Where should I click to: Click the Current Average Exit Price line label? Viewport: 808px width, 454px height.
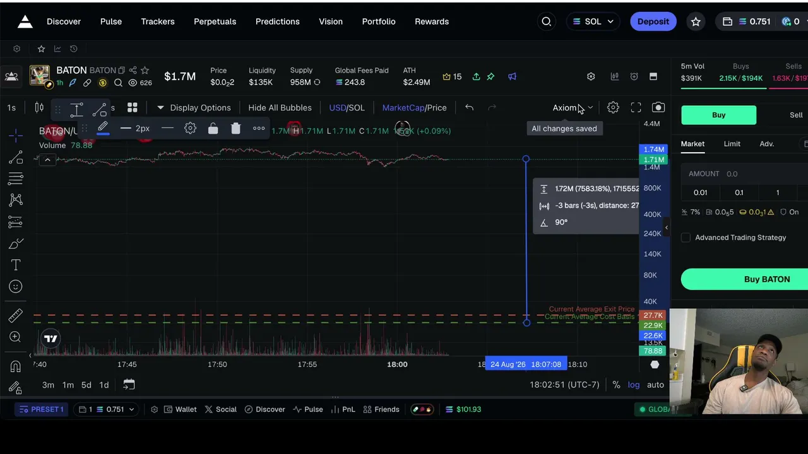click(591, 309)
